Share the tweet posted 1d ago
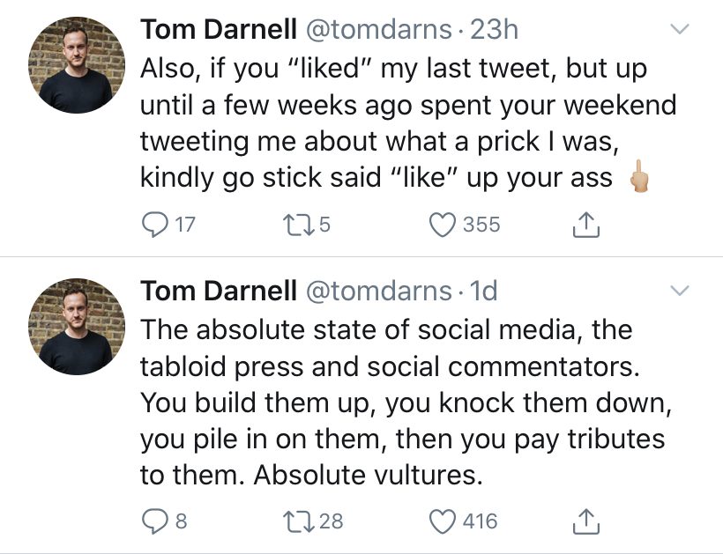Viewport: 723px width, 554px height. [585, 522]
